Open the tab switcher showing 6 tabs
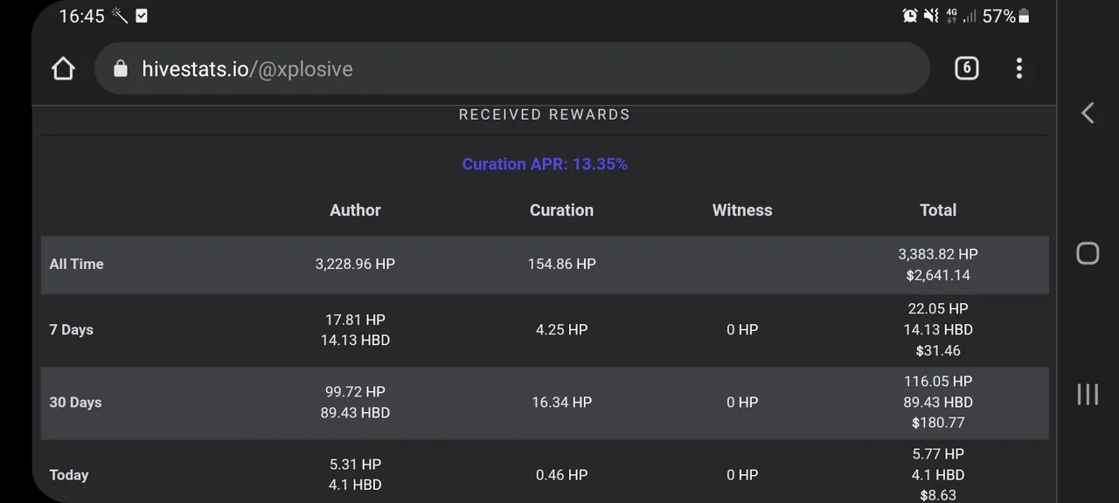Screen dimensions: 1119x503 (x=966, y=68)
